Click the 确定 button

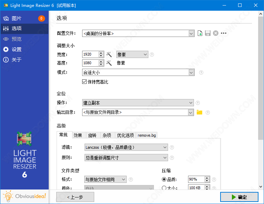click(x=239, y=197)
